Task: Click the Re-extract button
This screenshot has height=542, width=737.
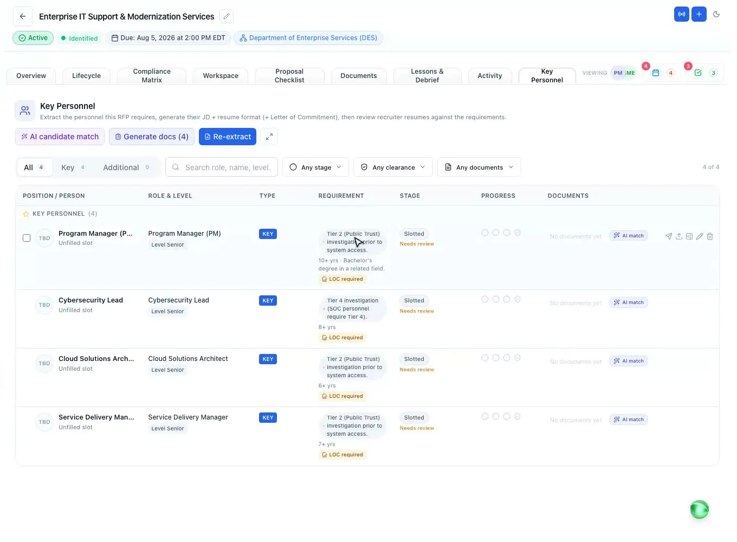Action: (228, 137)
